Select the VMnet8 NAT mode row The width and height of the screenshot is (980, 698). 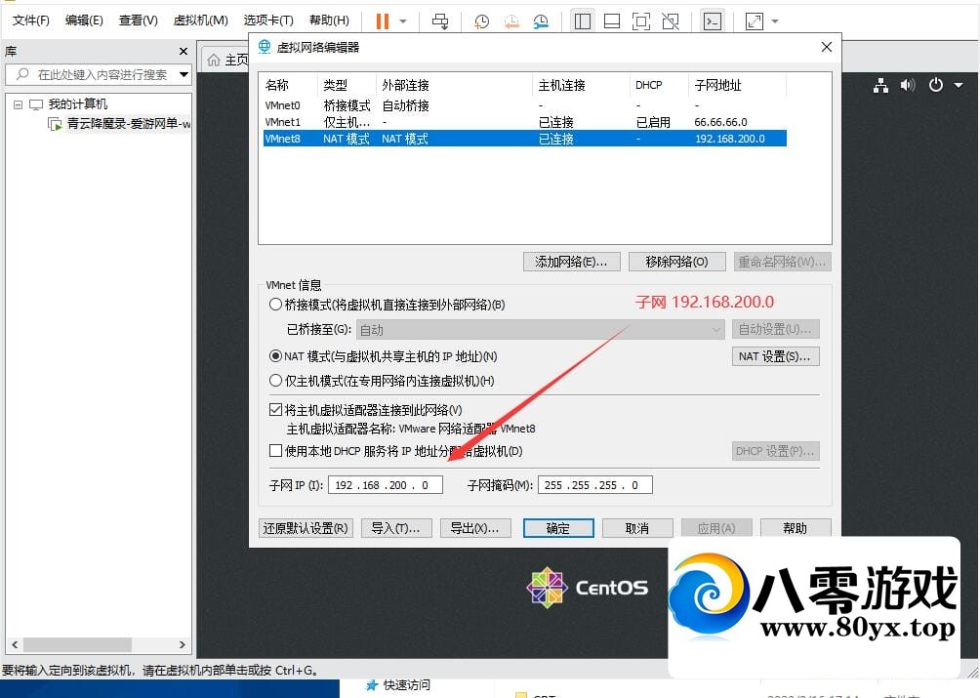tap(524, 139)
